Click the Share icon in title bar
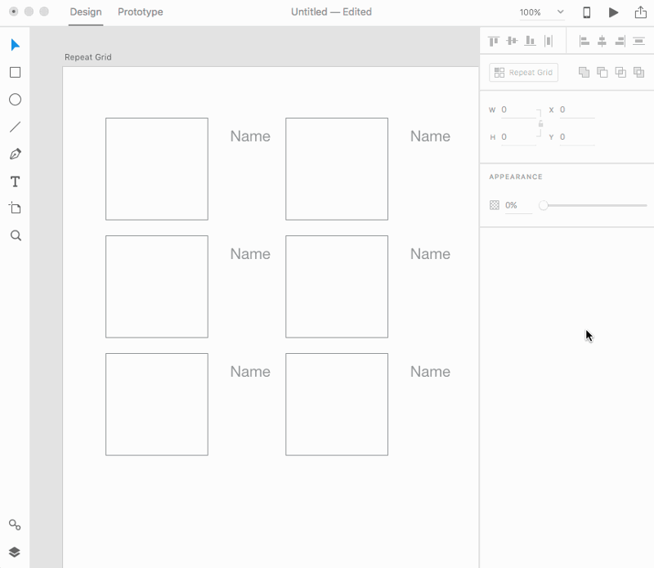This screenshot has width=654, height=568. pyautogui.click(x=640, y=12)
